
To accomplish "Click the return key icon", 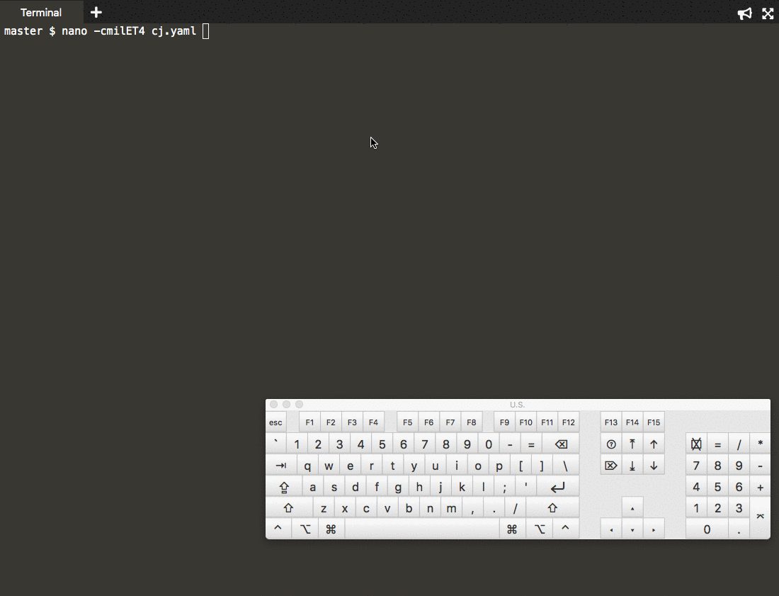I will pyautogui.click(x=558, y=487).
